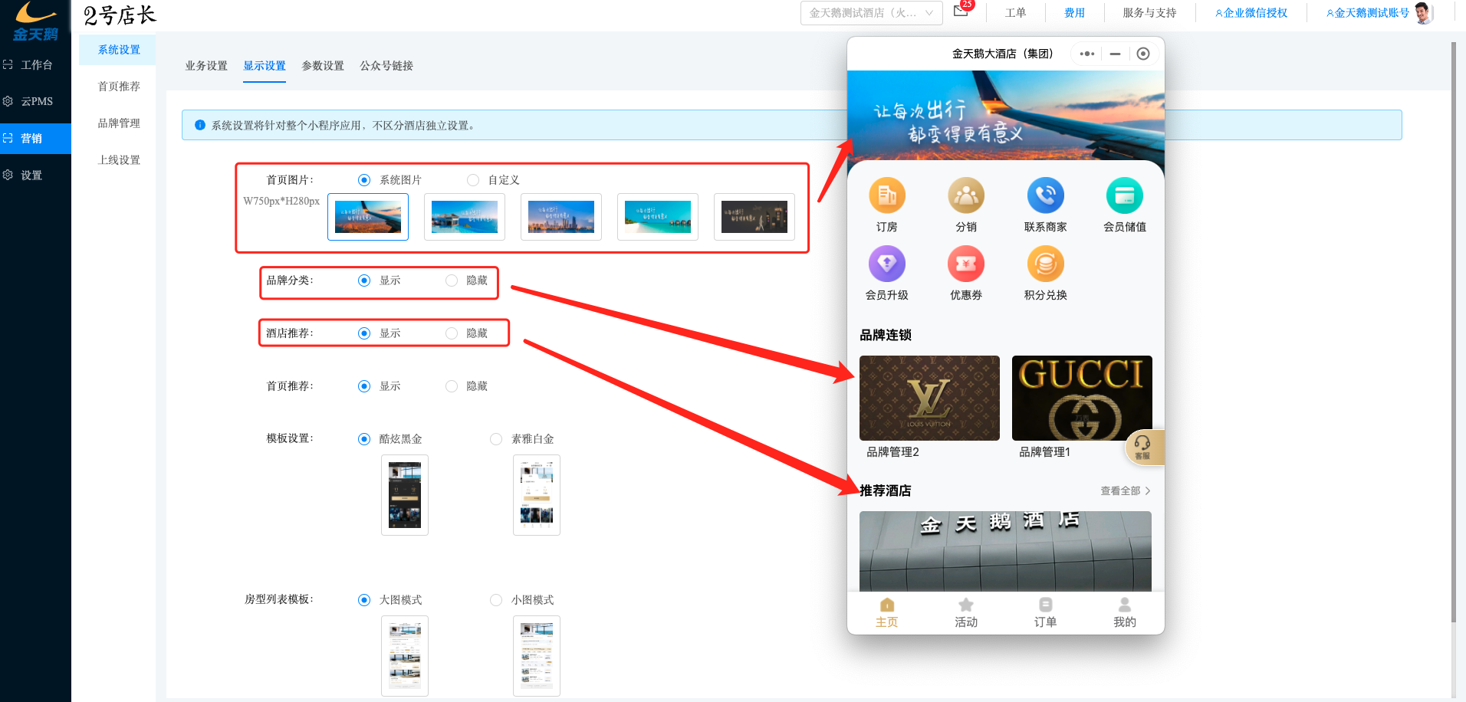Click 金天鹅测试账号 account link

(x=1368, y=13)
